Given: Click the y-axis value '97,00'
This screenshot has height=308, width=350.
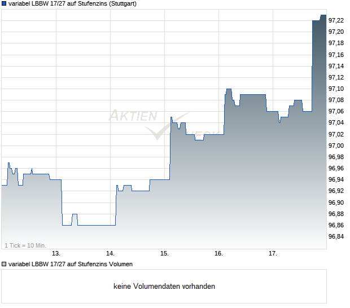Looking at the screenshot, I should [x=336, y=146].
